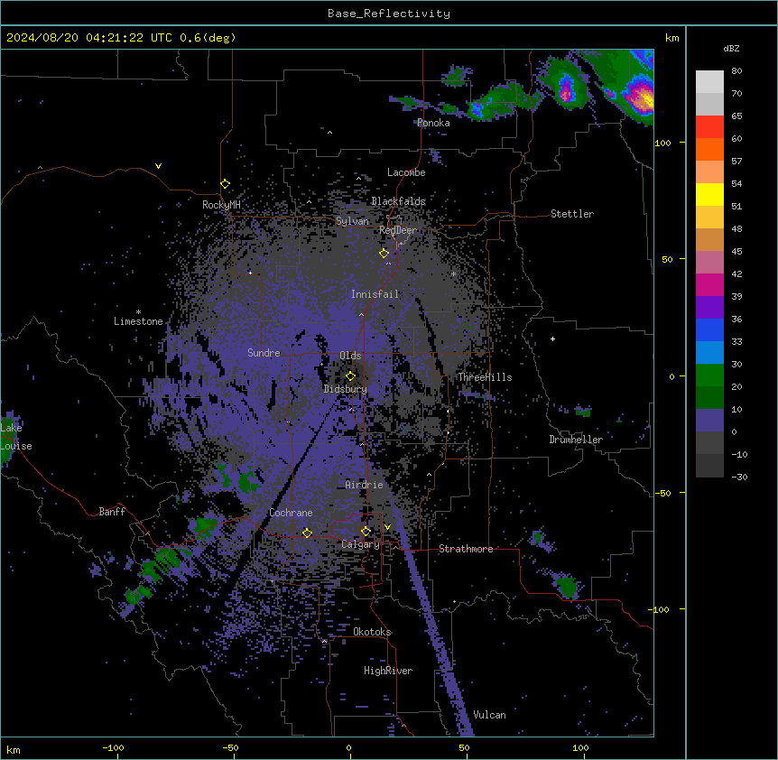Select the Calgary city label
Screen dimensions: 778x760
[x=361, y=544]
